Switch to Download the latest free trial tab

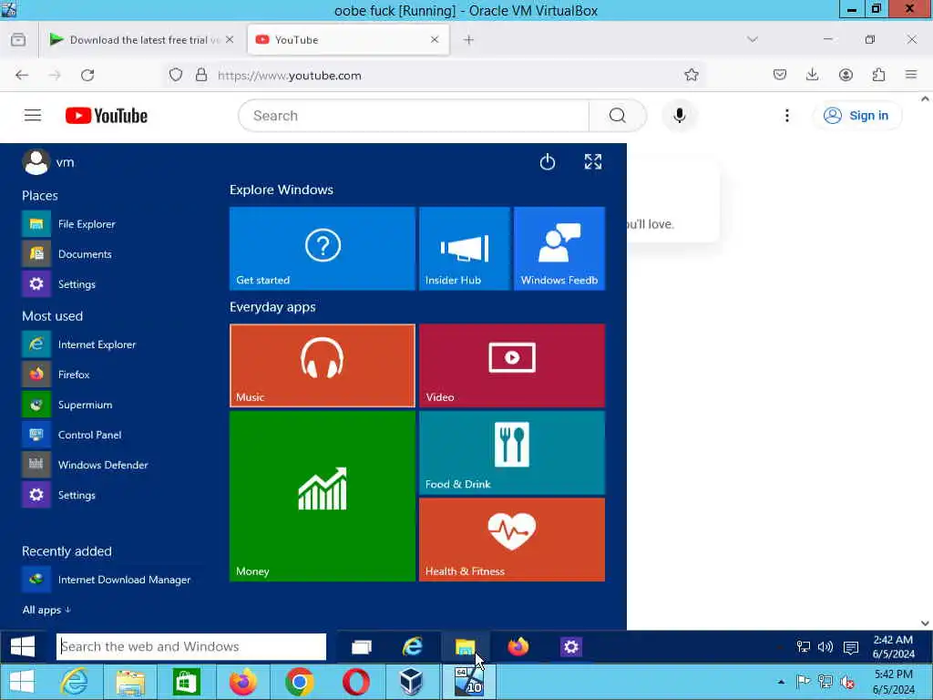pos(142,40)
